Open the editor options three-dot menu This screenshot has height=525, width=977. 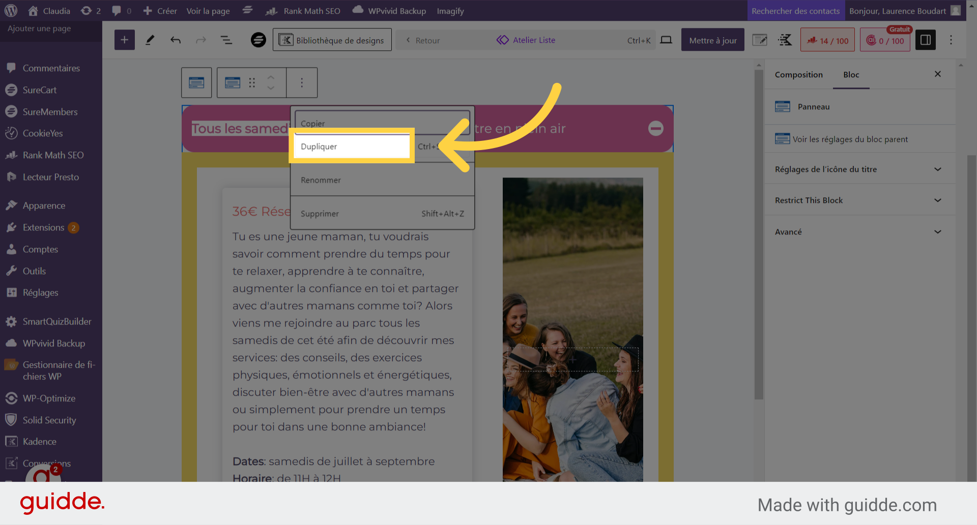tap(951, 40)
